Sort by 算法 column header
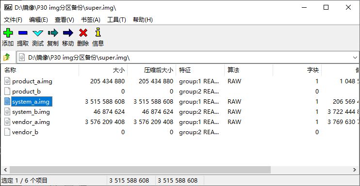Screen dimensions: 360x186 tap(248, 70)
